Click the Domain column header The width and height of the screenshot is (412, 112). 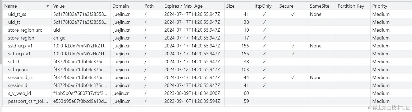[x=121, y=6]
